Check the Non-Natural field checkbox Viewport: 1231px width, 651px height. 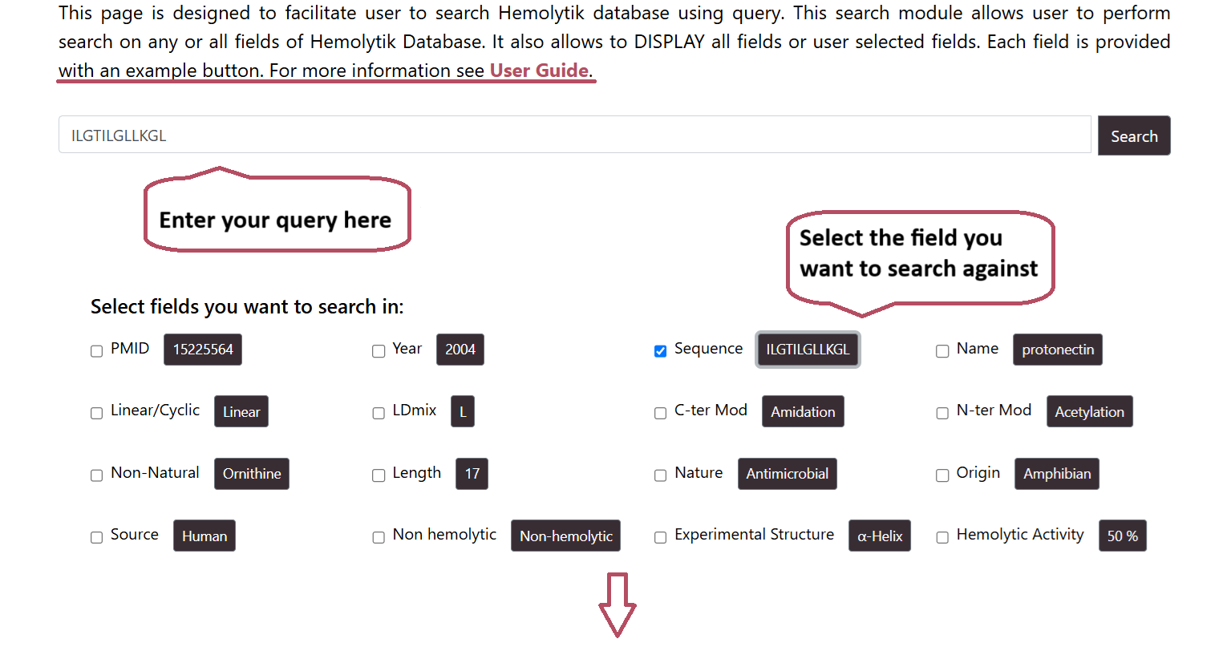[96, 475]
